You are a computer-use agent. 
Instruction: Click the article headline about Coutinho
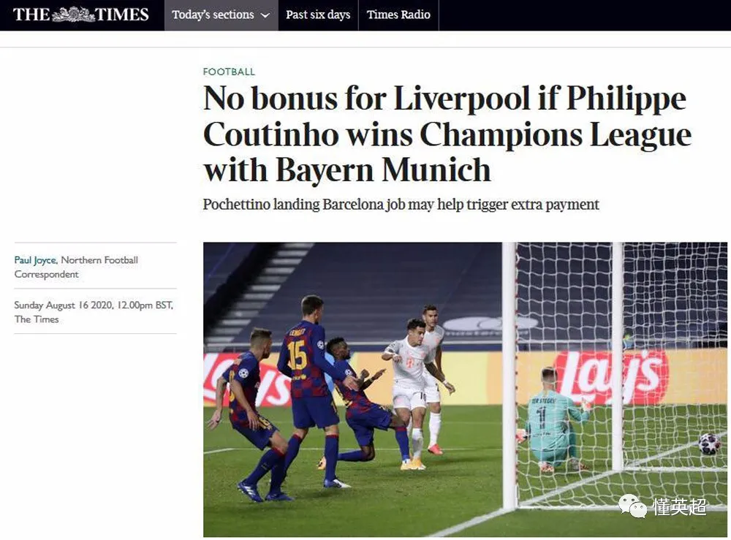[x=447, y=134]
